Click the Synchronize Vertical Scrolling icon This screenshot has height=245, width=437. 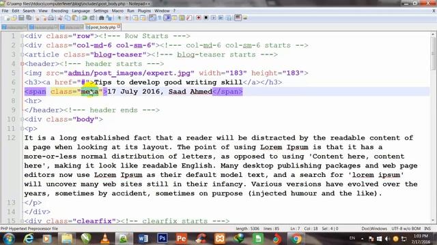click(135, 18)
